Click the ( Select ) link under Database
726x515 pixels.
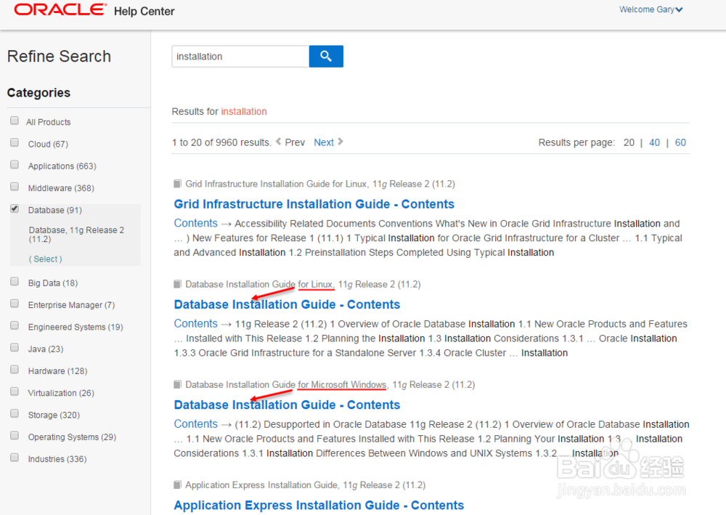(45, 259)
